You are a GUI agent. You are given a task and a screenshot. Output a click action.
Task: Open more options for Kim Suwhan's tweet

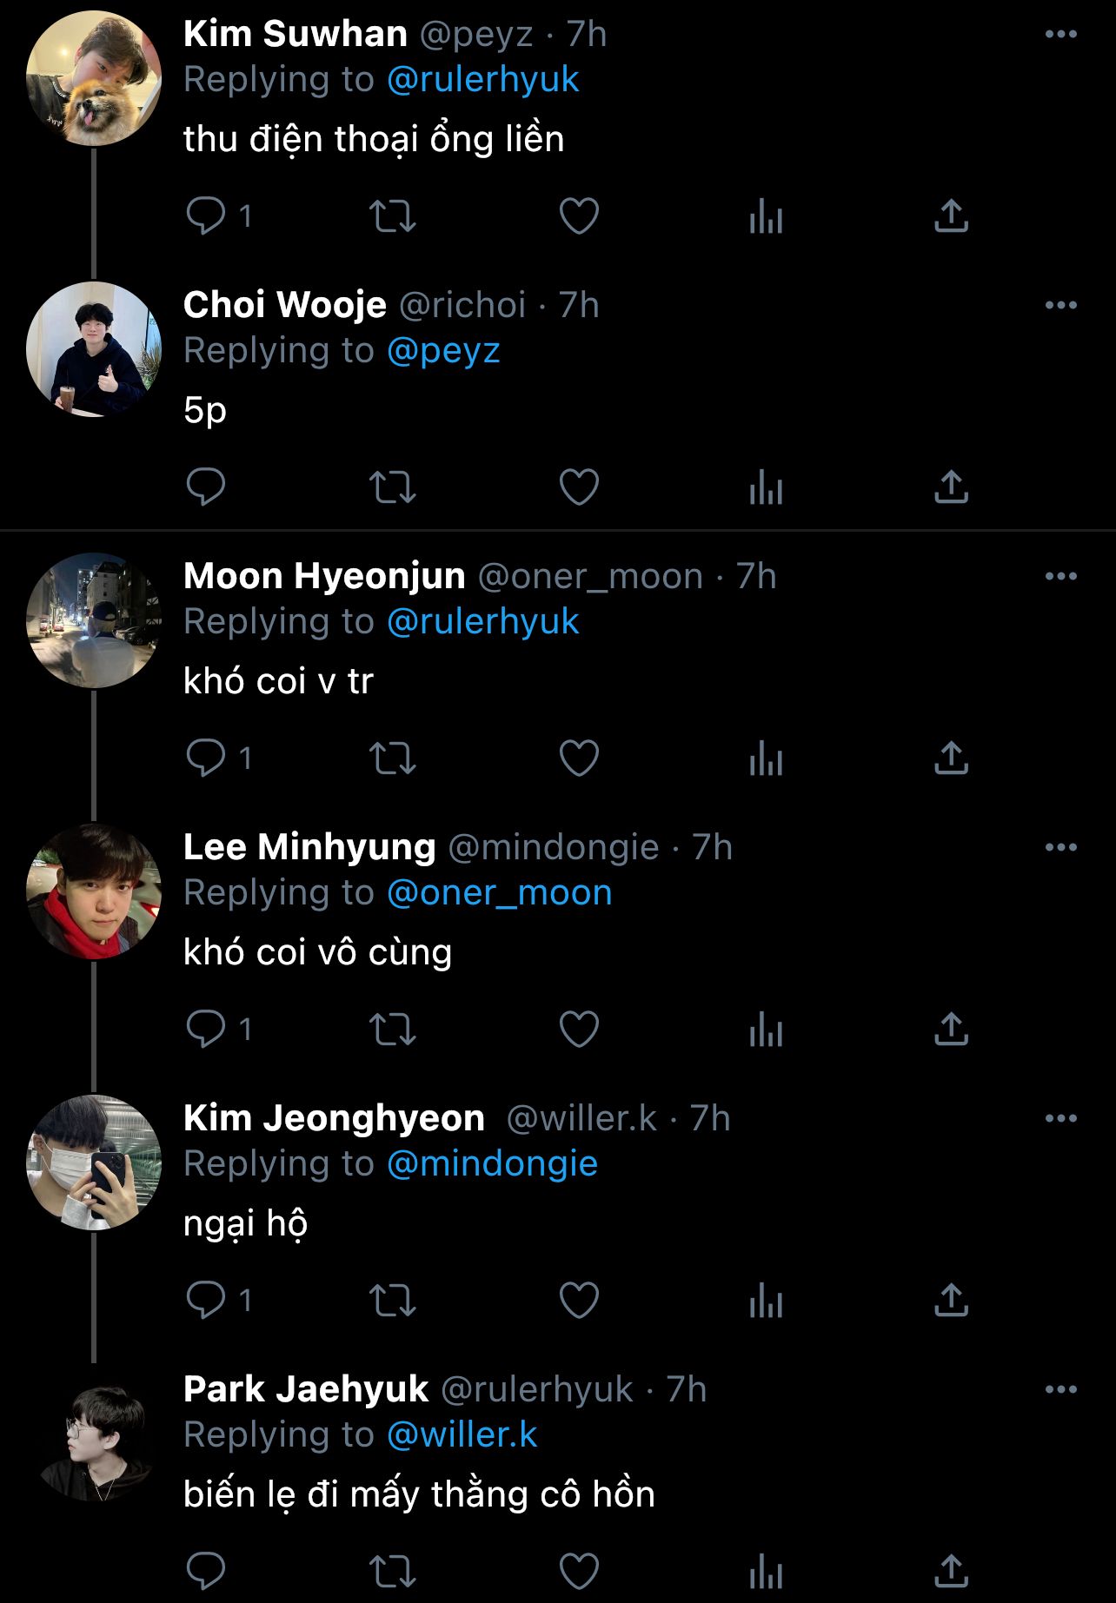[x=1060, y=35]
